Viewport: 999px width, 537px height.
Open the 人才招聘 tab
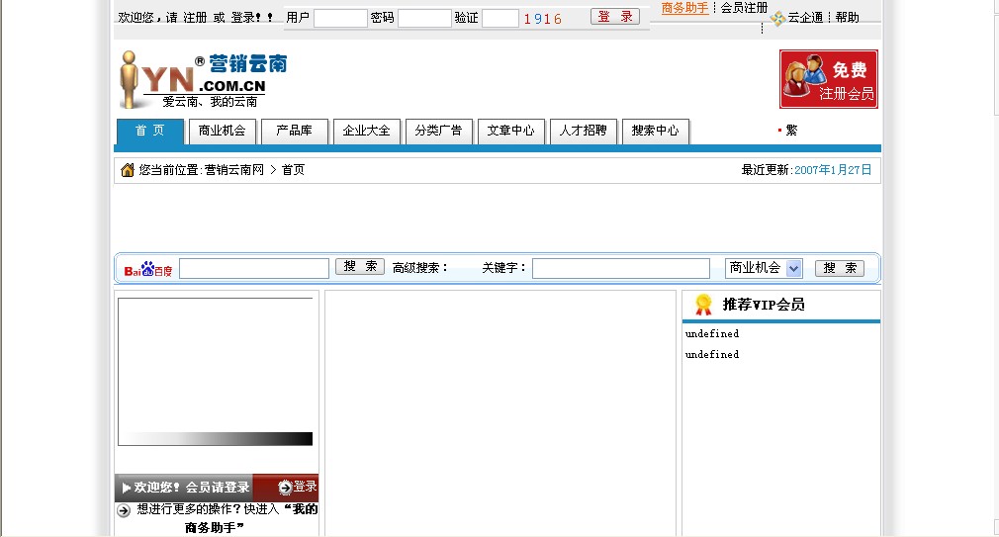click(583, 131)
